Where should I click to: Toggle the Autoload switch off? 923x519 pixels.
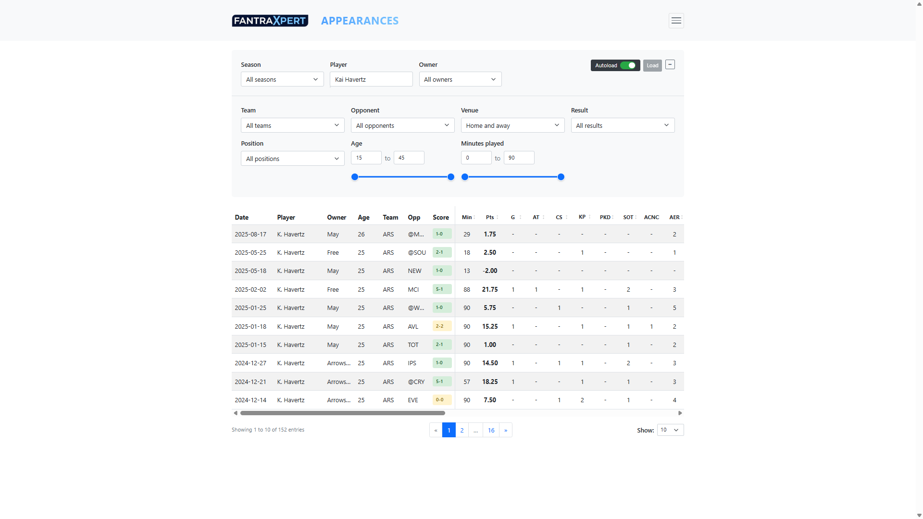point(627,65)
